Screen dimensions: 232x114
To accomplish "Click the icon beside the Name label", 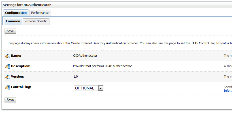I will [x=8, y=56].
